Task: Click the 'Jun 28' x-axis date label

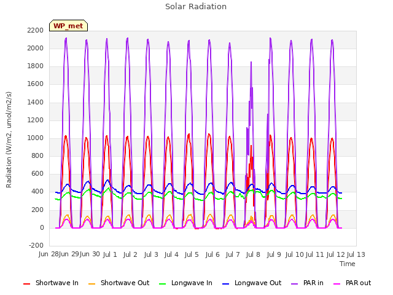Action: [49, 254]
